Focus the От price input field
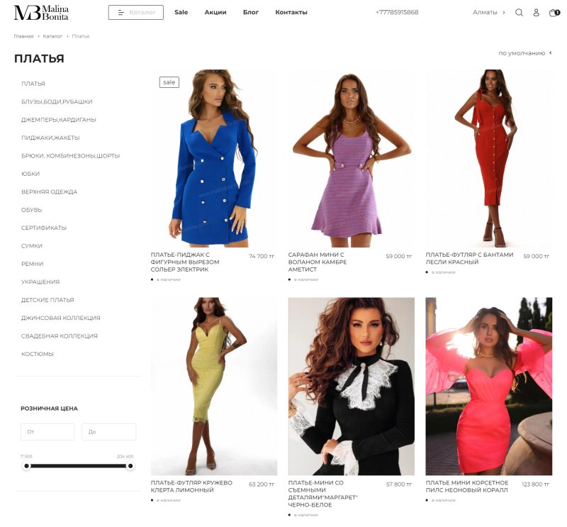The image size is (567, 527). pos(47,432)
